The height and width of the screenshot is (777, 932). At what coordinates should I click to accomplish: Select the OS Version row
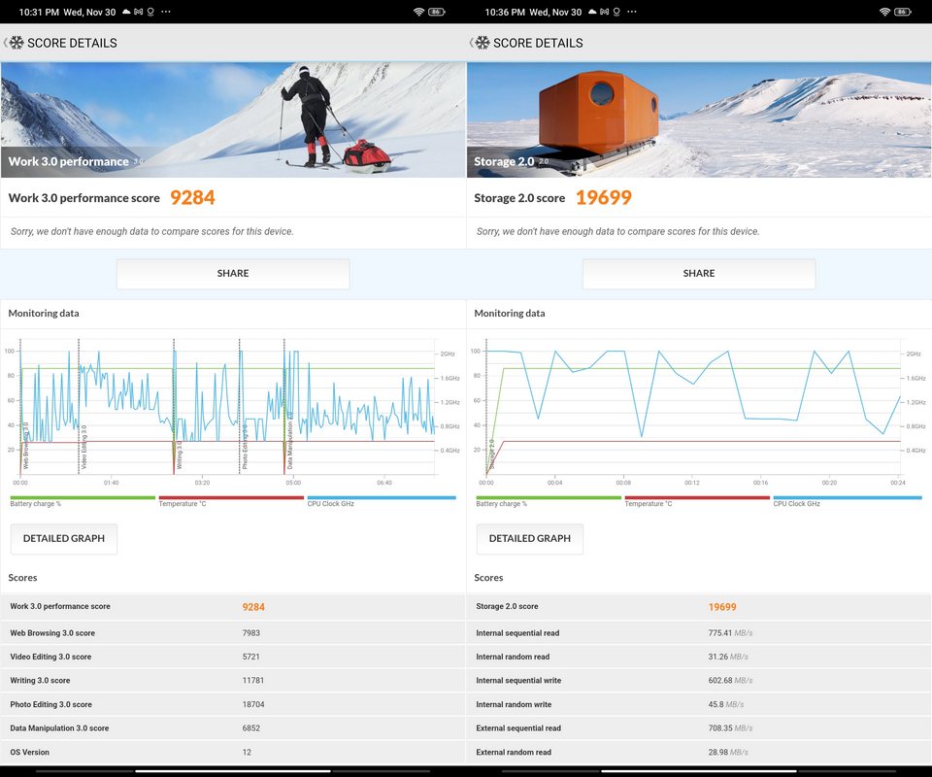pos(233,752)
